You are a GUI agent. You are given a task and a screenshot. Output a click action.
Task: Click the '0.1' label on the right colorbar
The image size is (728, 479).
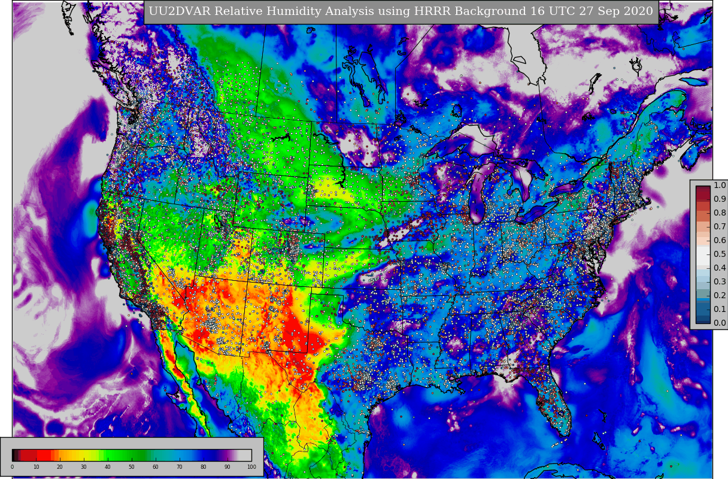coord(720,310)
